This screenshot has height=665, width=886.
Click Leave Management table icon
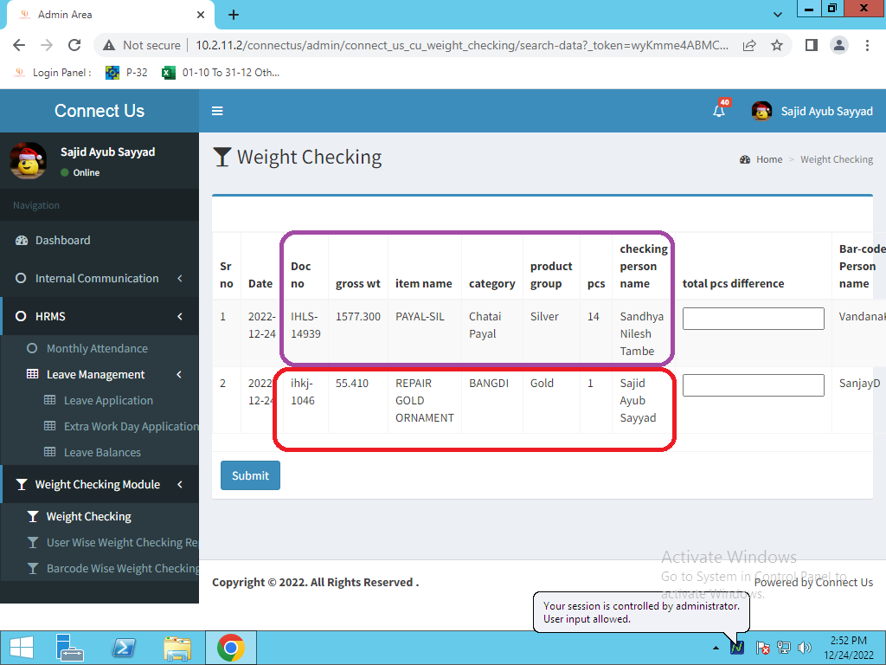pos(33,374)
